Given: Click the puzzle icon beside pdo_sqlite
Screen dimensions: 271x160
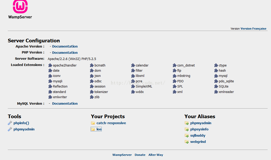Looking at the screenshot, I should tap(216, 81).
